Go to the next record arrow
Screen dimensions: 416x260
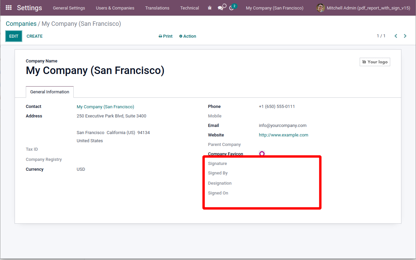click(x=405, y=36)
